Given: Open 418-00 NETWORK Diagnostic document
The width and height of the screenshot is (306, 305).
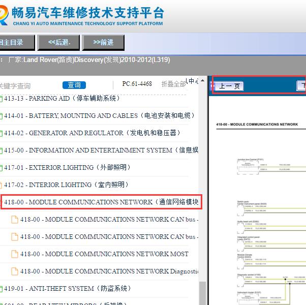Looking at the screenshot, I should pos(109,271).
